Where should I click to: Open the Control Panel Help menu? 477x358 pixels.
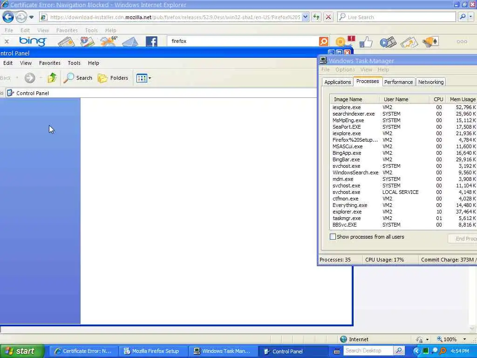[93, 63]
